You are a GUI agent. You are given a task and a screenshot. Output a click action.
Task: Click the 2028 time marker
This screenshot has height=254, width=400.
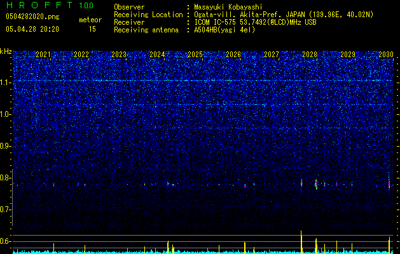[310, 55]
